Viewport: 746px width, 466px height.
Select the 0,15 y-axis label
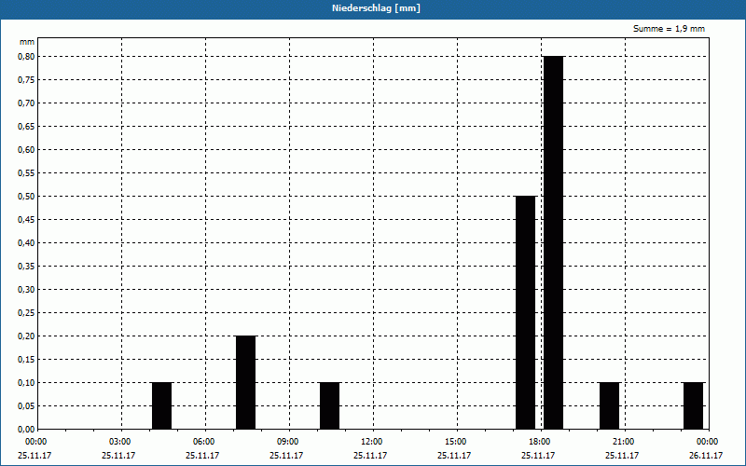[26, 360]
